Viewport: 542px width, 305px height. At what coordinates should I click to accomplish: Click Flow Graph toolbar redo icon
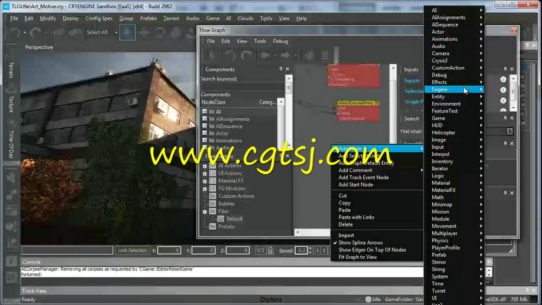click(246, 56)
